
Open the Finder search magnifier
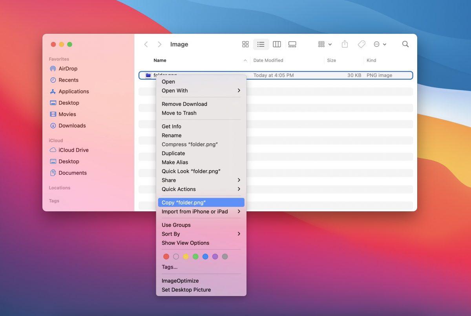405,44
